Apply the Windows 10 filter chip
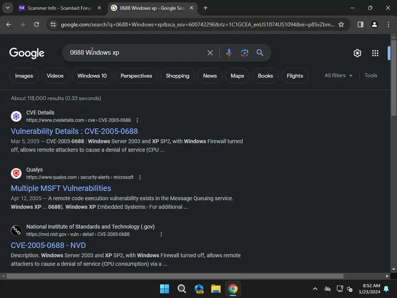 click(x=92, y=76)
